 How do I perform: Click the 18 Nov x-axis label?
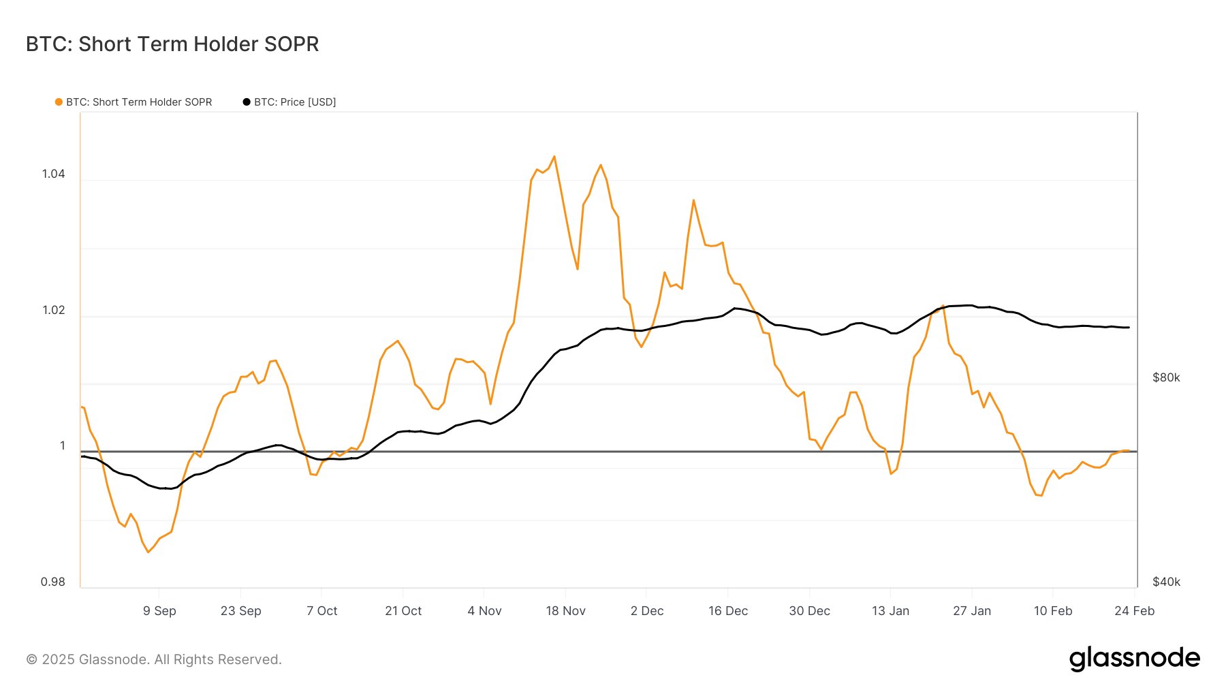coord(565,611)
